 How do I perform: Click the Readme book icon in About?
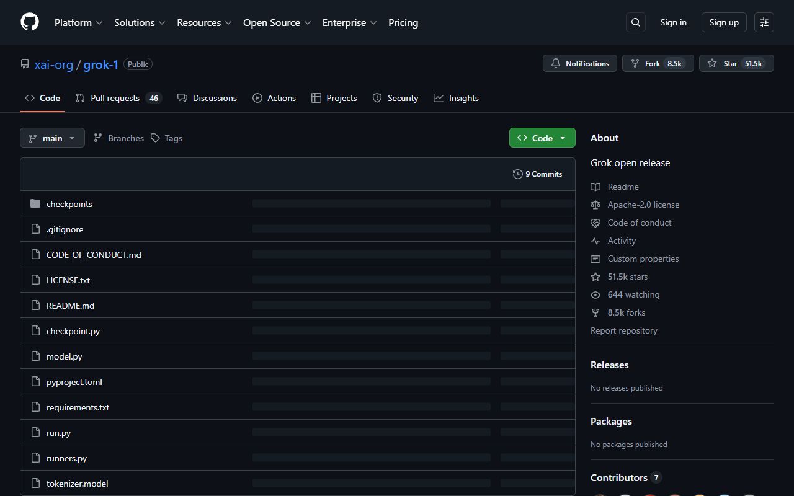tap(595, 187)
